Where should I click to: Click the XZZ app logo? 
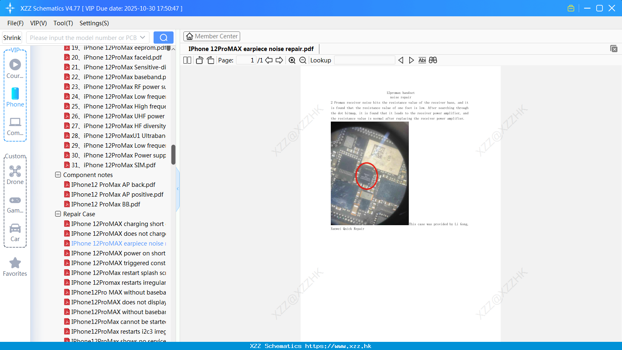tap(10, 8)
